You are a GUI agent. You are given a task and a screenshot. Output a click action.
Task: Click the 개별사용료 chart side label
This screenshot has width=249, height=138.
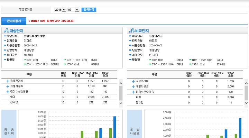pyautogui.click(x=135, y=131)
